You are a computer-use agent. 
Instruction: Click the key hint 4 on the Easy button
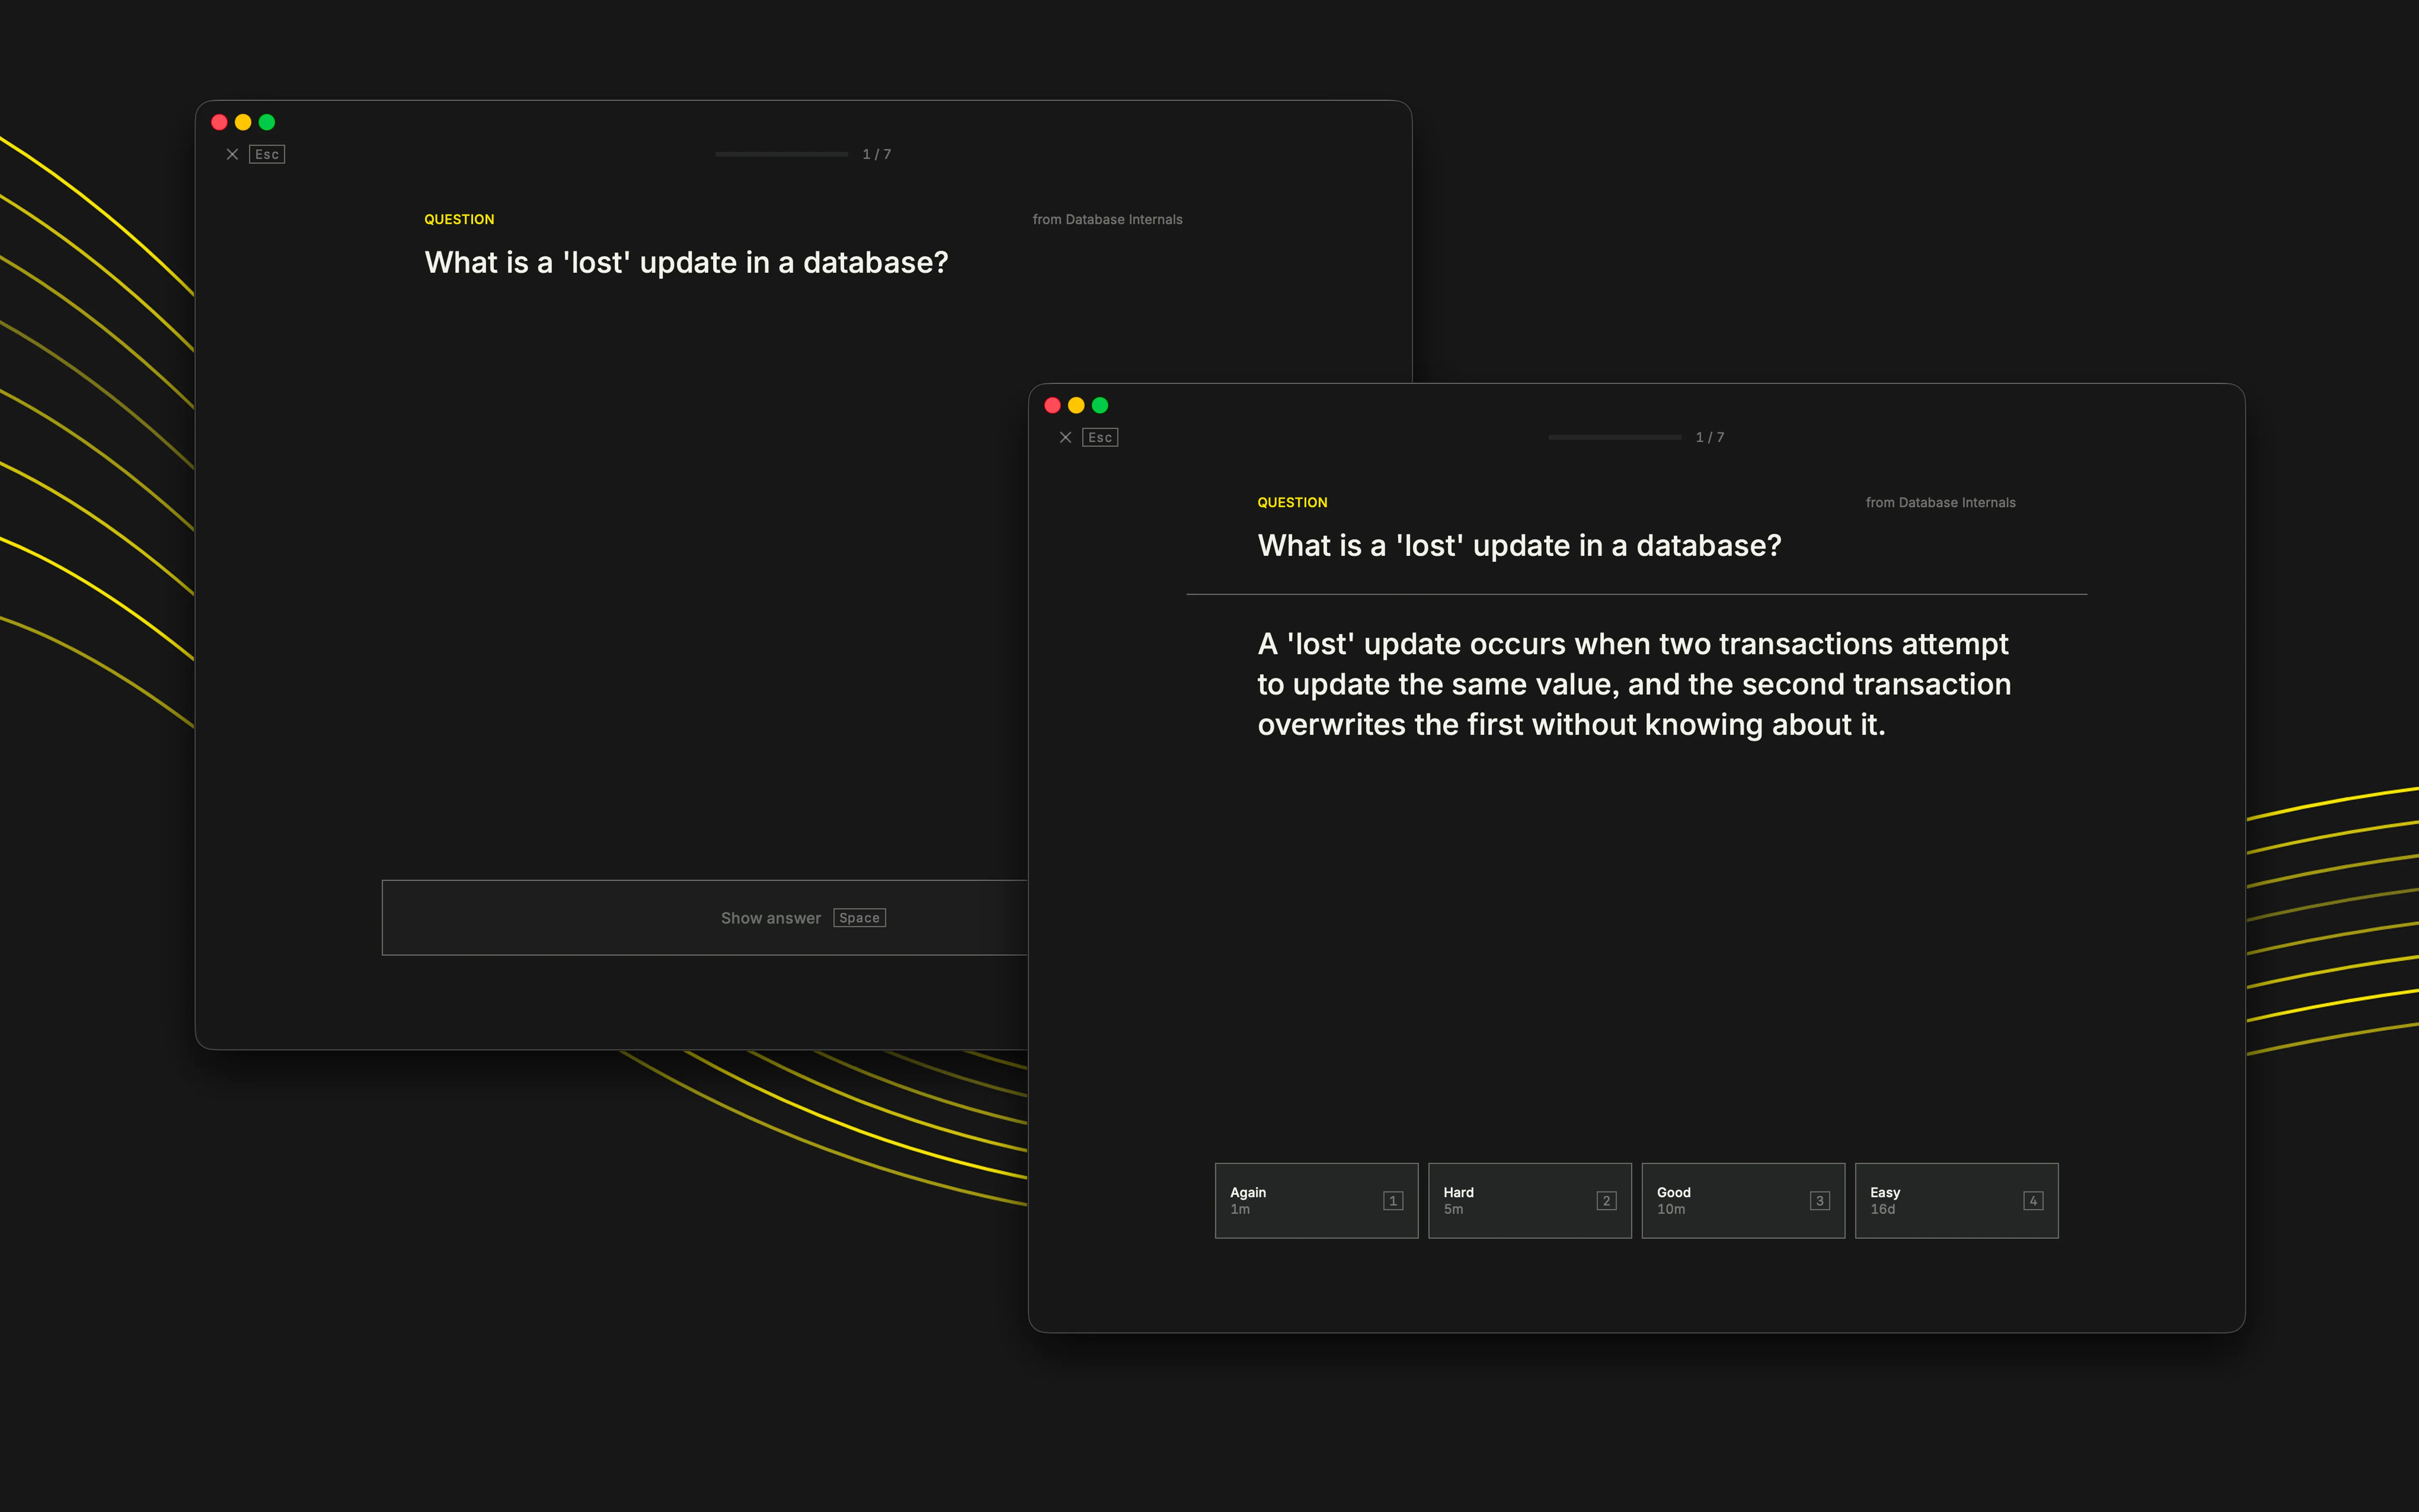coord(2033,1201)
